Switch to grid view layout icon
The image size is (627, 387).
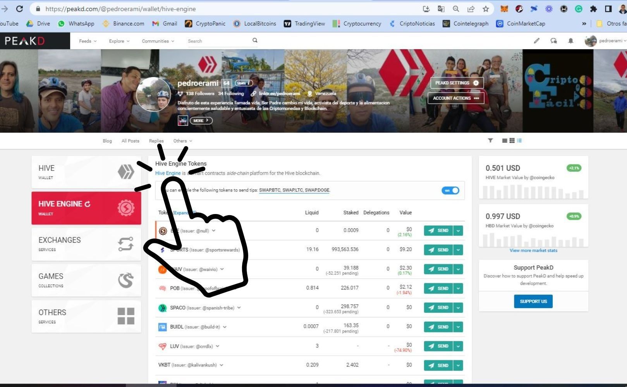512,140
